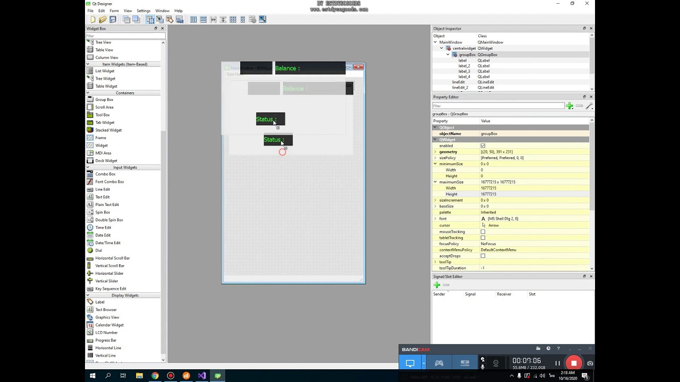680x382 pixels.
Task: Expand the geometry property
Action: (435, 152)
